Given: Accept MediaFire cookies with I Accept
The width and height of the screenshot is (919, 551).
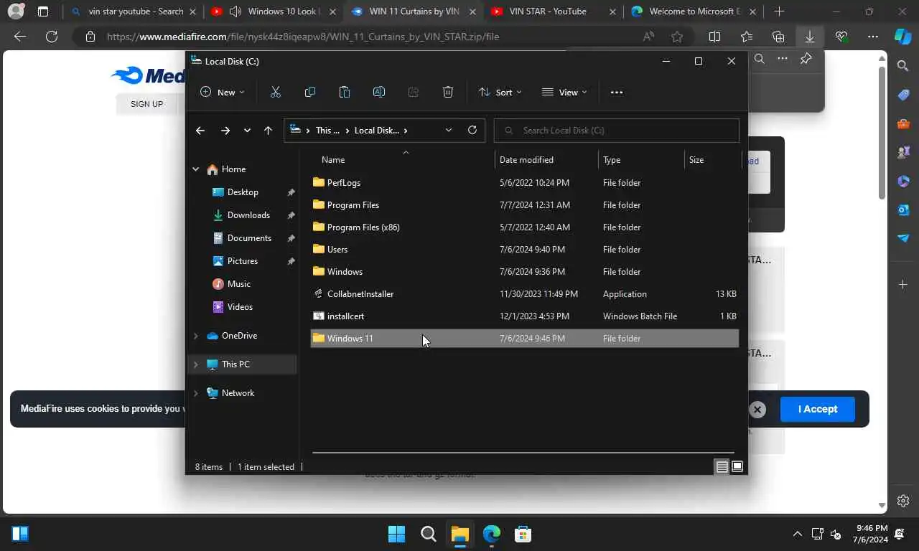Looking at the screenshot, I should pyautogui.click(x=818, y=409).
